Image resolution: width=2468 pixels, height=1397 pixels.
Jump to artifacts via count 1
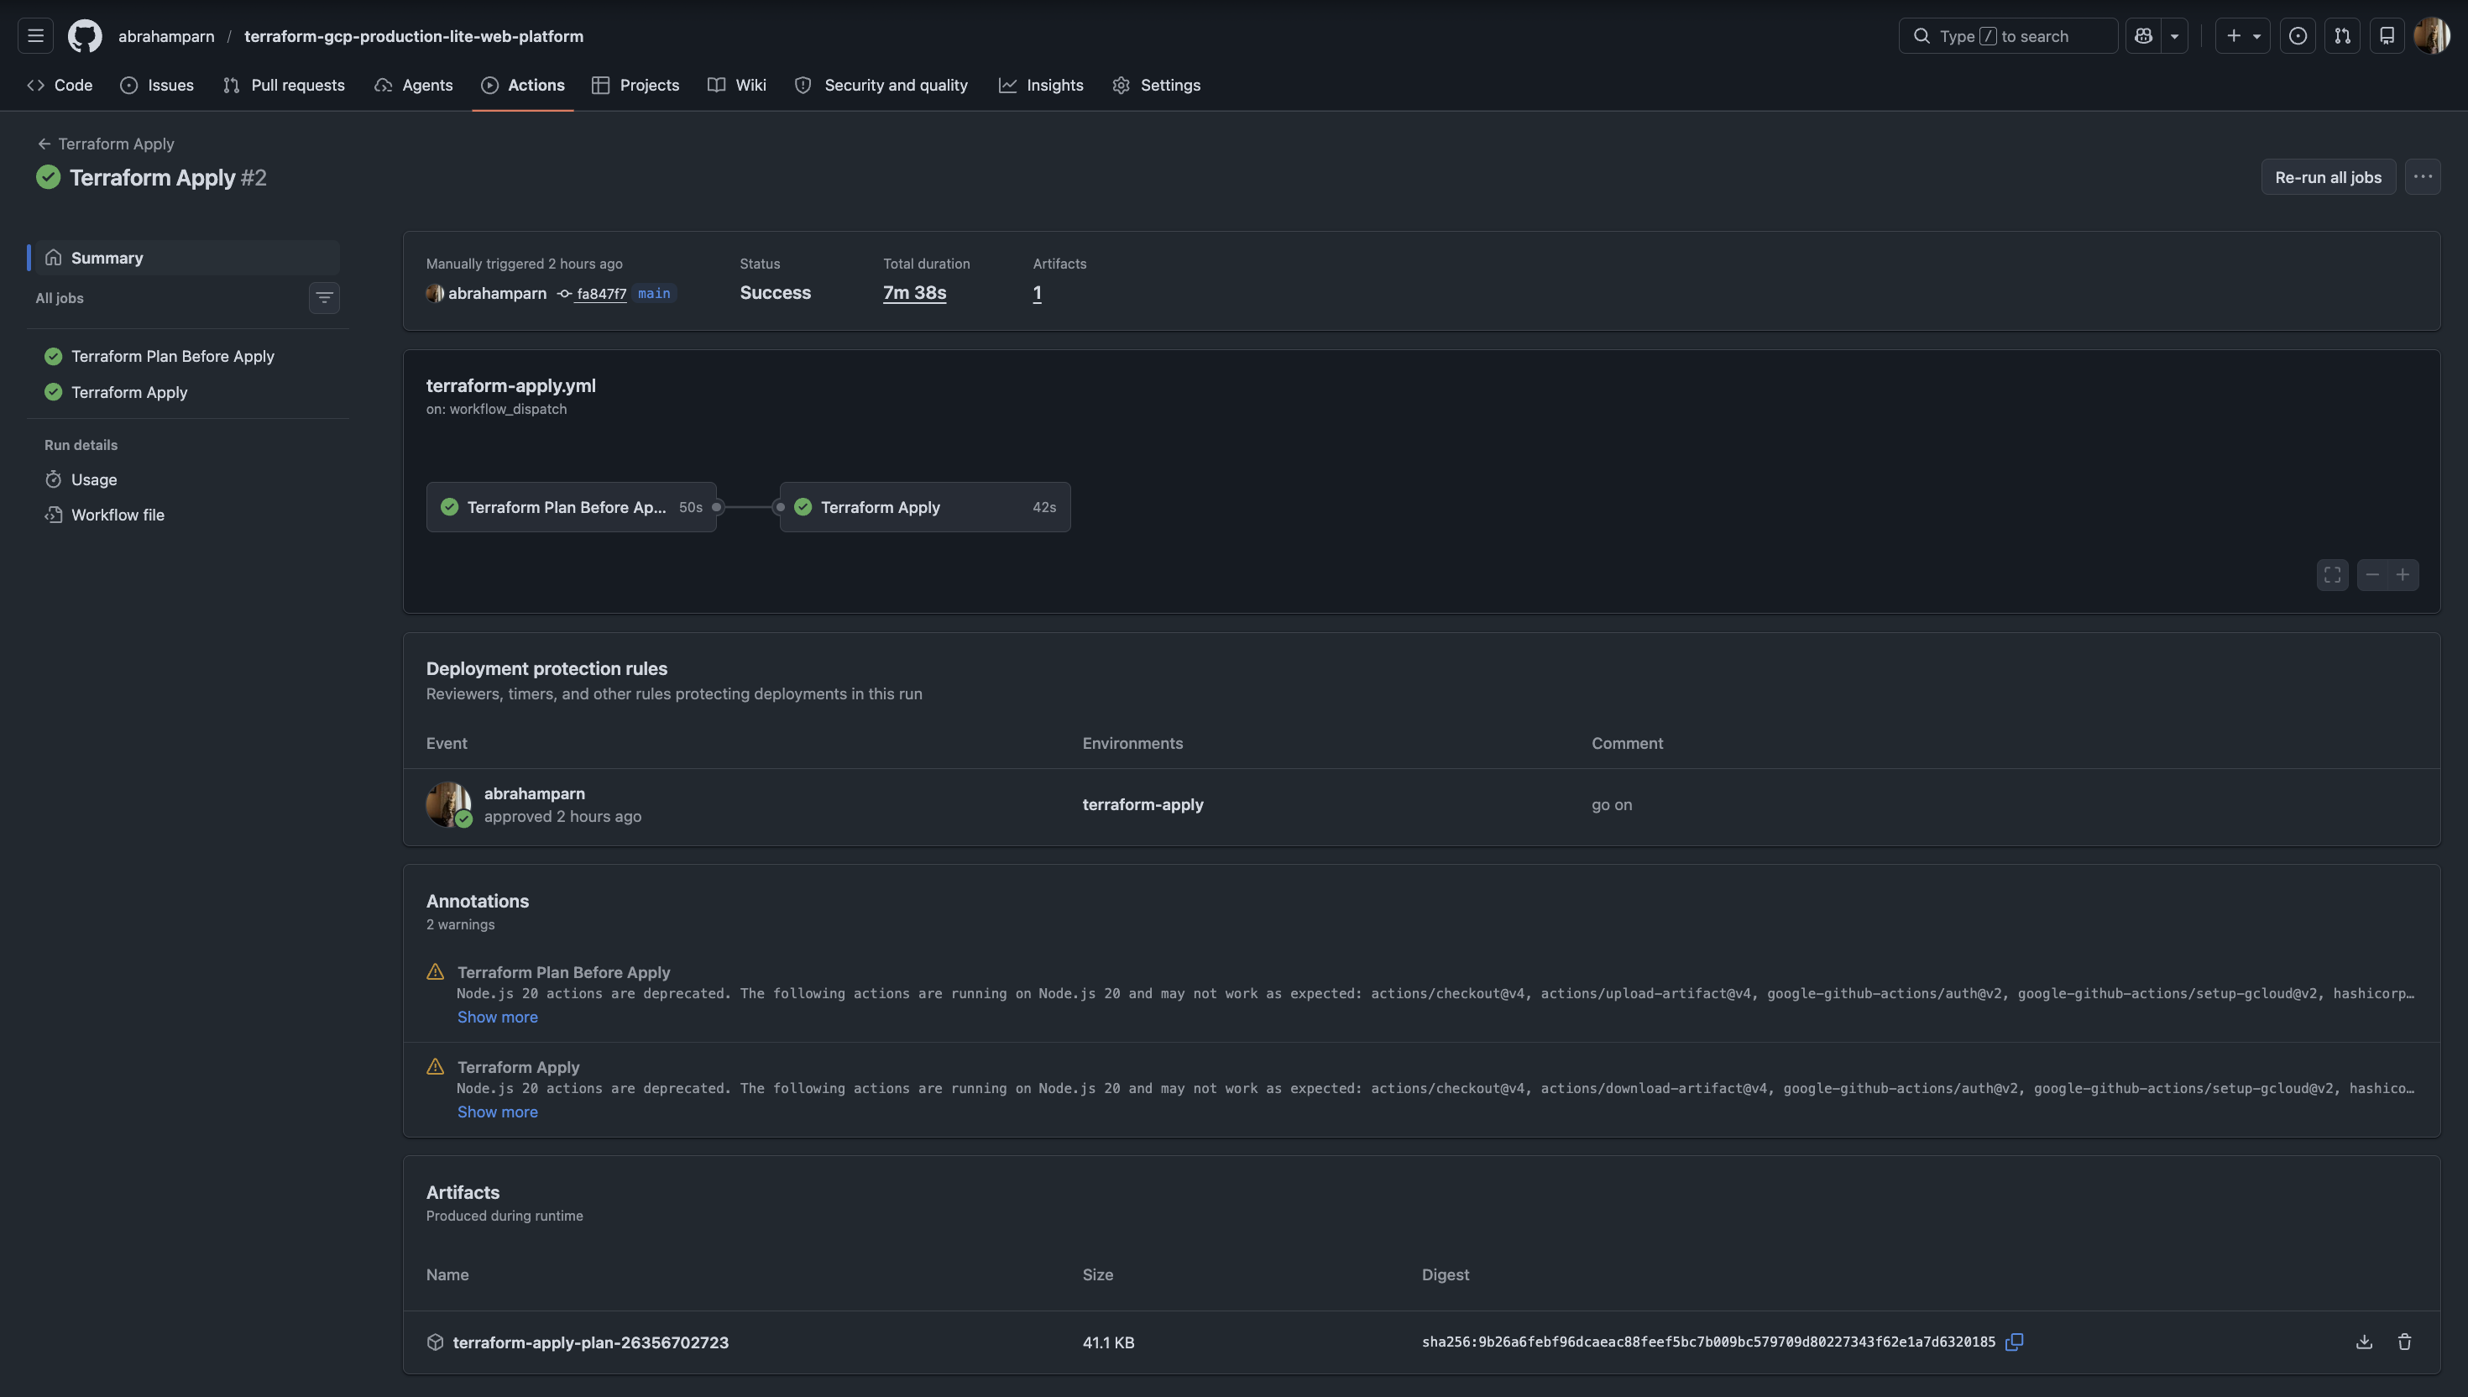coord(1037,294)
